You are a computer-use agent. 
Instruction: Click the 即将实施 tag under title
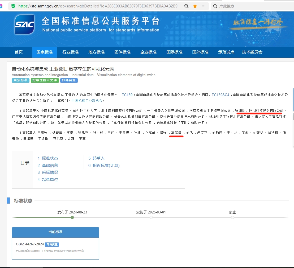point(69,80)
